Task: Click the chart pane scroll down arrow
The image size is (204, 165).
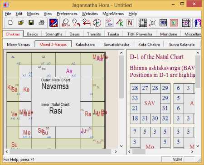Action: [x=121, y=146]
